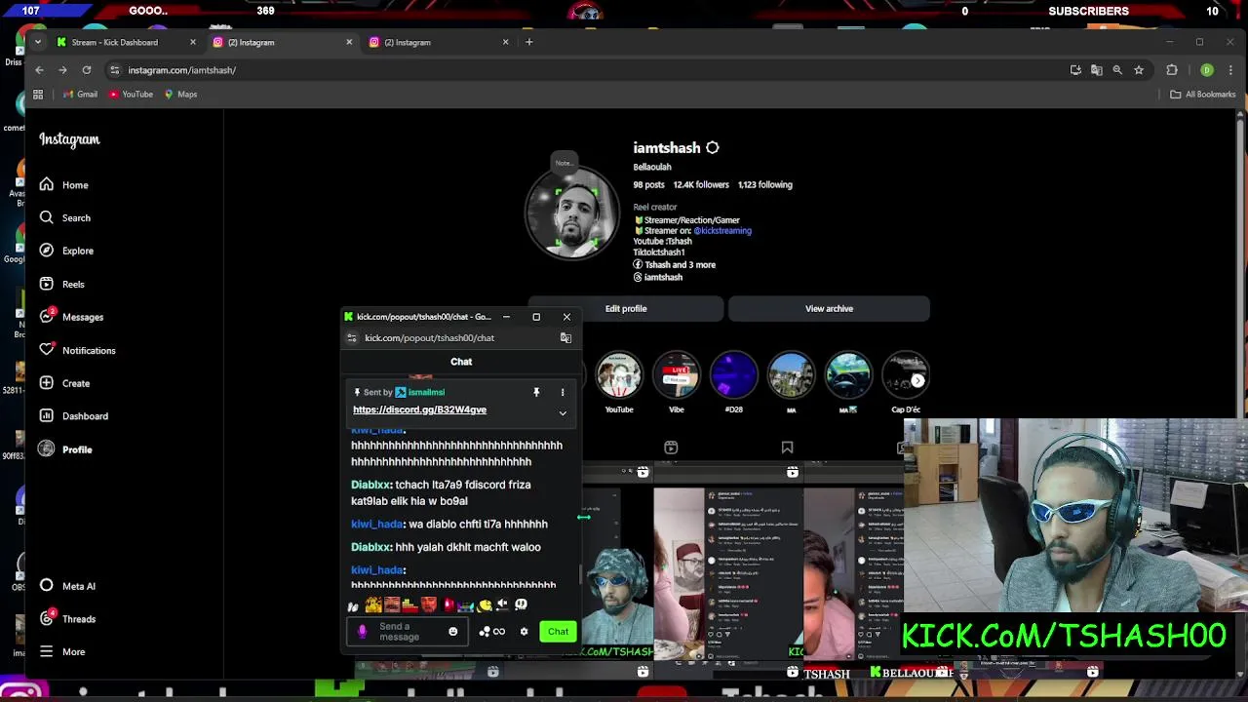Open the emoji picker in chat input
The height and width of the screenshot is (702, 1248).
click(x=452, y=632)
